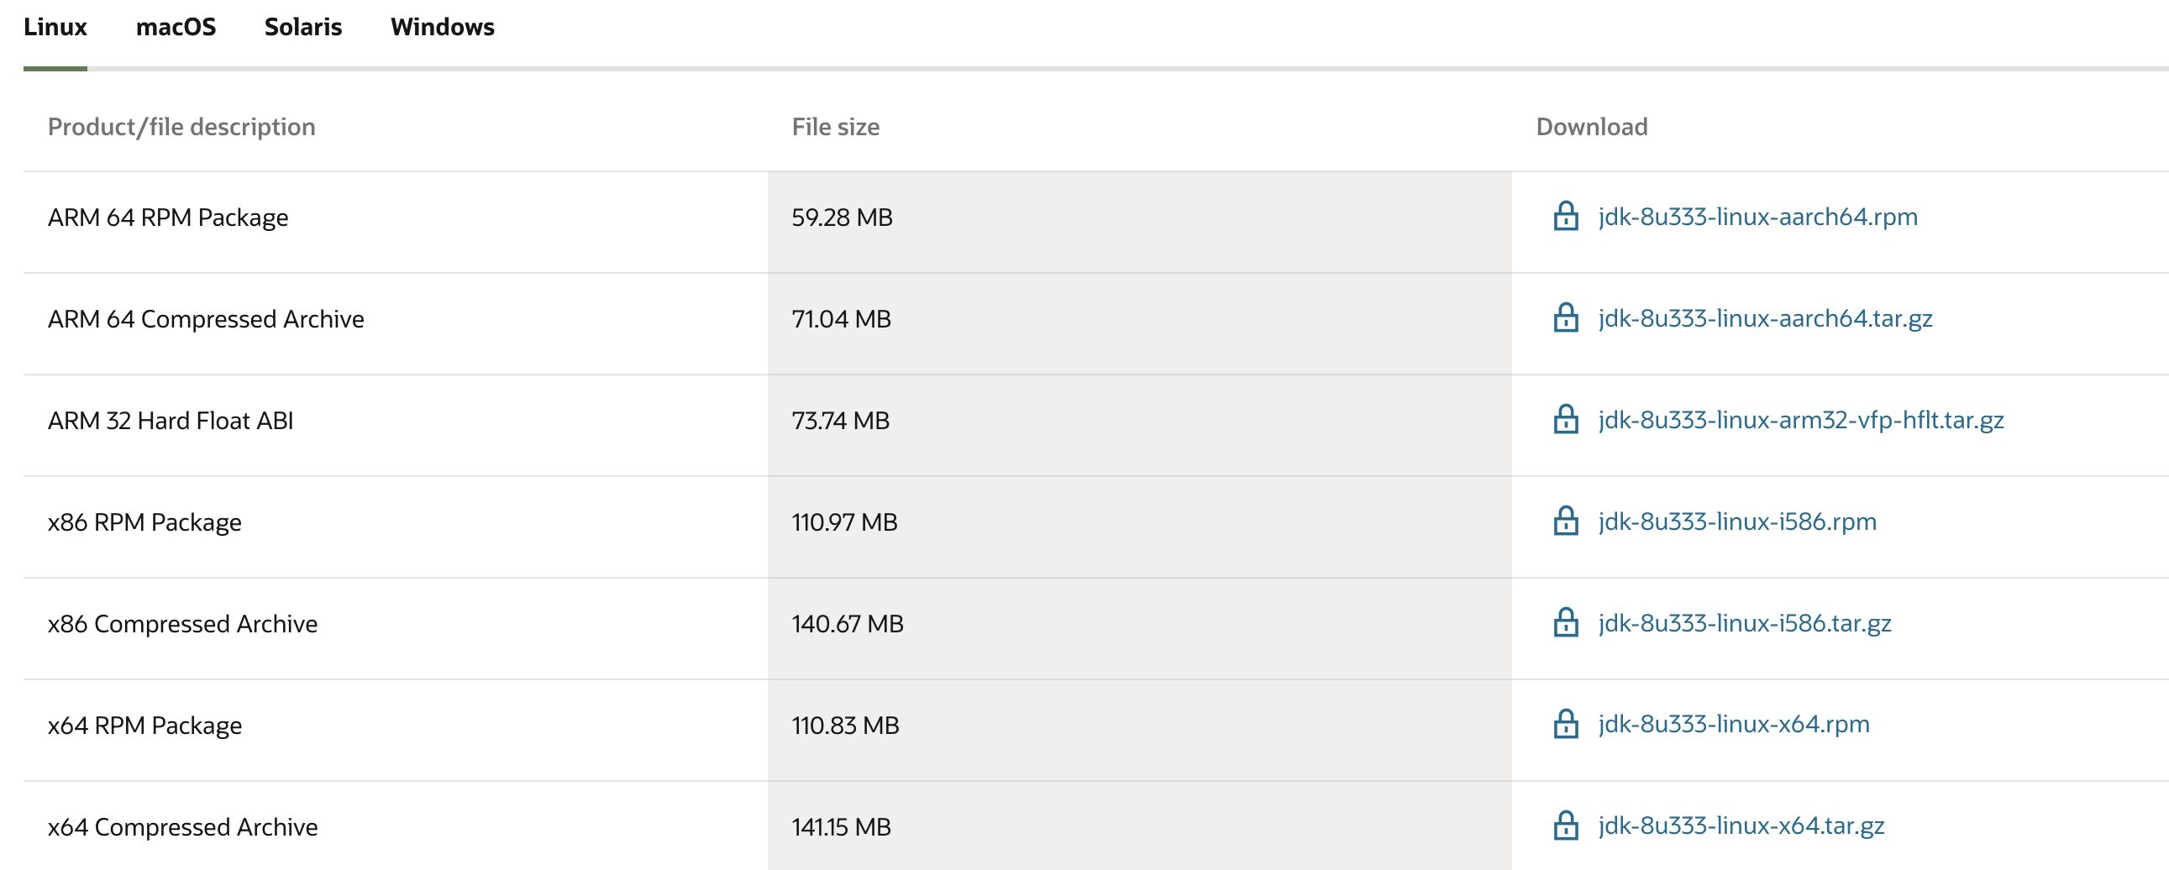Switch to the Solaris tab
The width and height of the screenshot is (2169, 870).
[303, 27]
